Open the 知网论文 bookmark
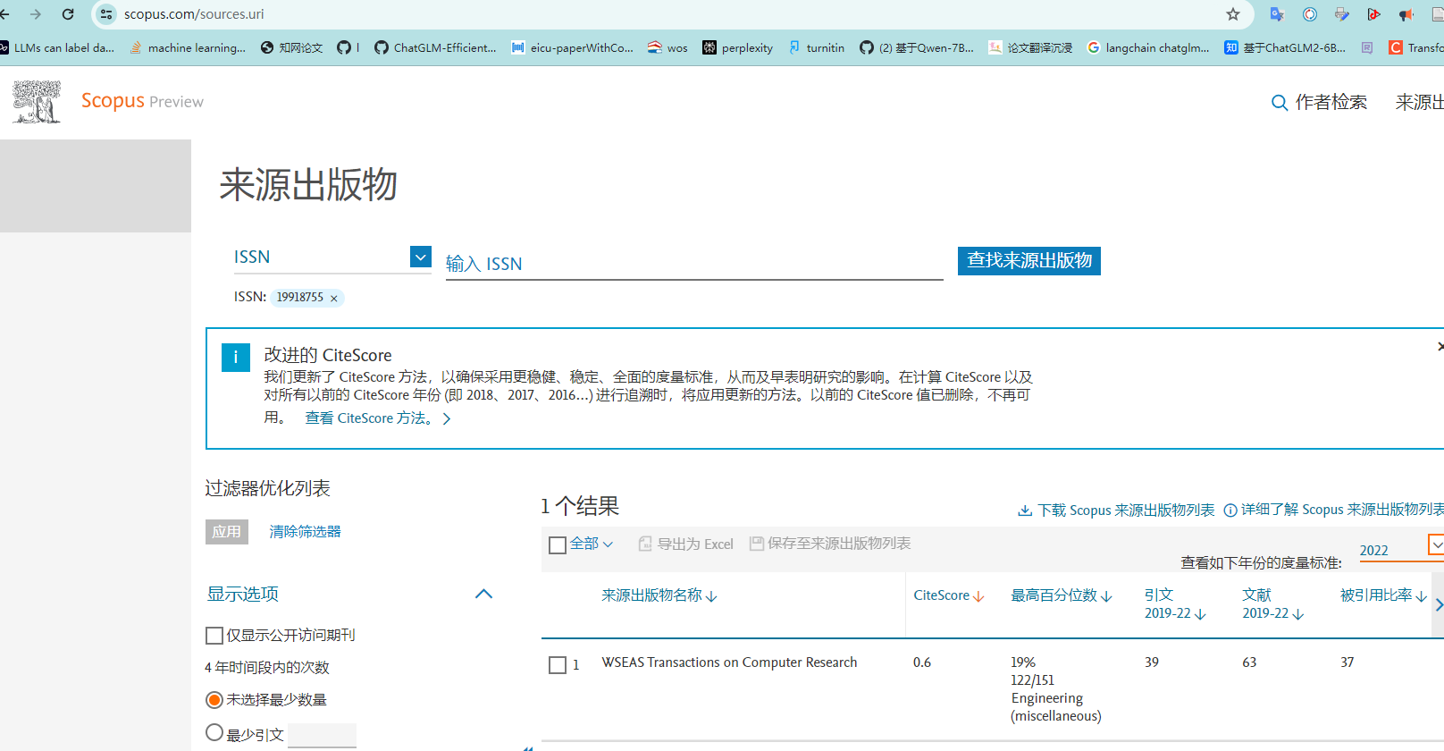This screenshot has width=1444, height=751. click(291, 47)
